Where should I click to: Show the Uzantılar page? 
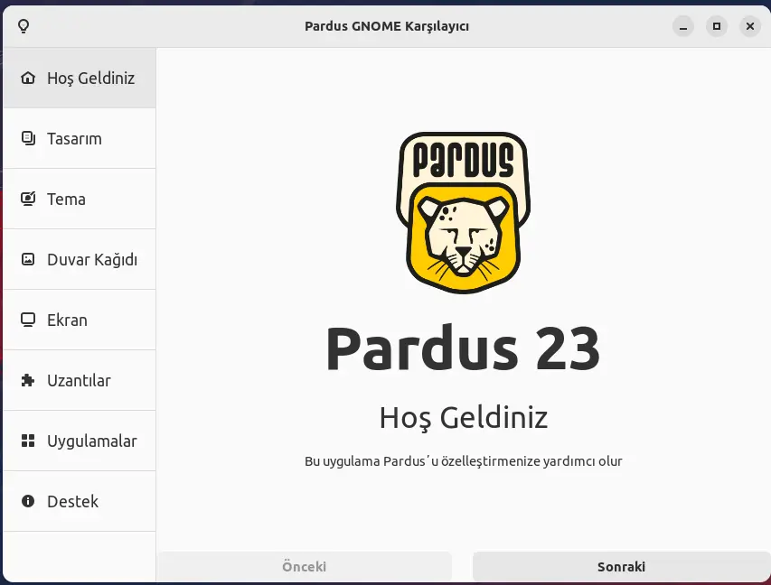[x=80, y=380]
